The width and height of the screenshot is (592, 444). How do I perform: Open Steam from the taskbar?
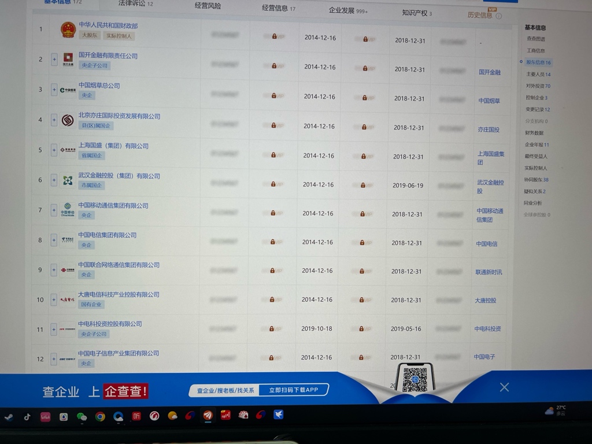tap(9, 417)
